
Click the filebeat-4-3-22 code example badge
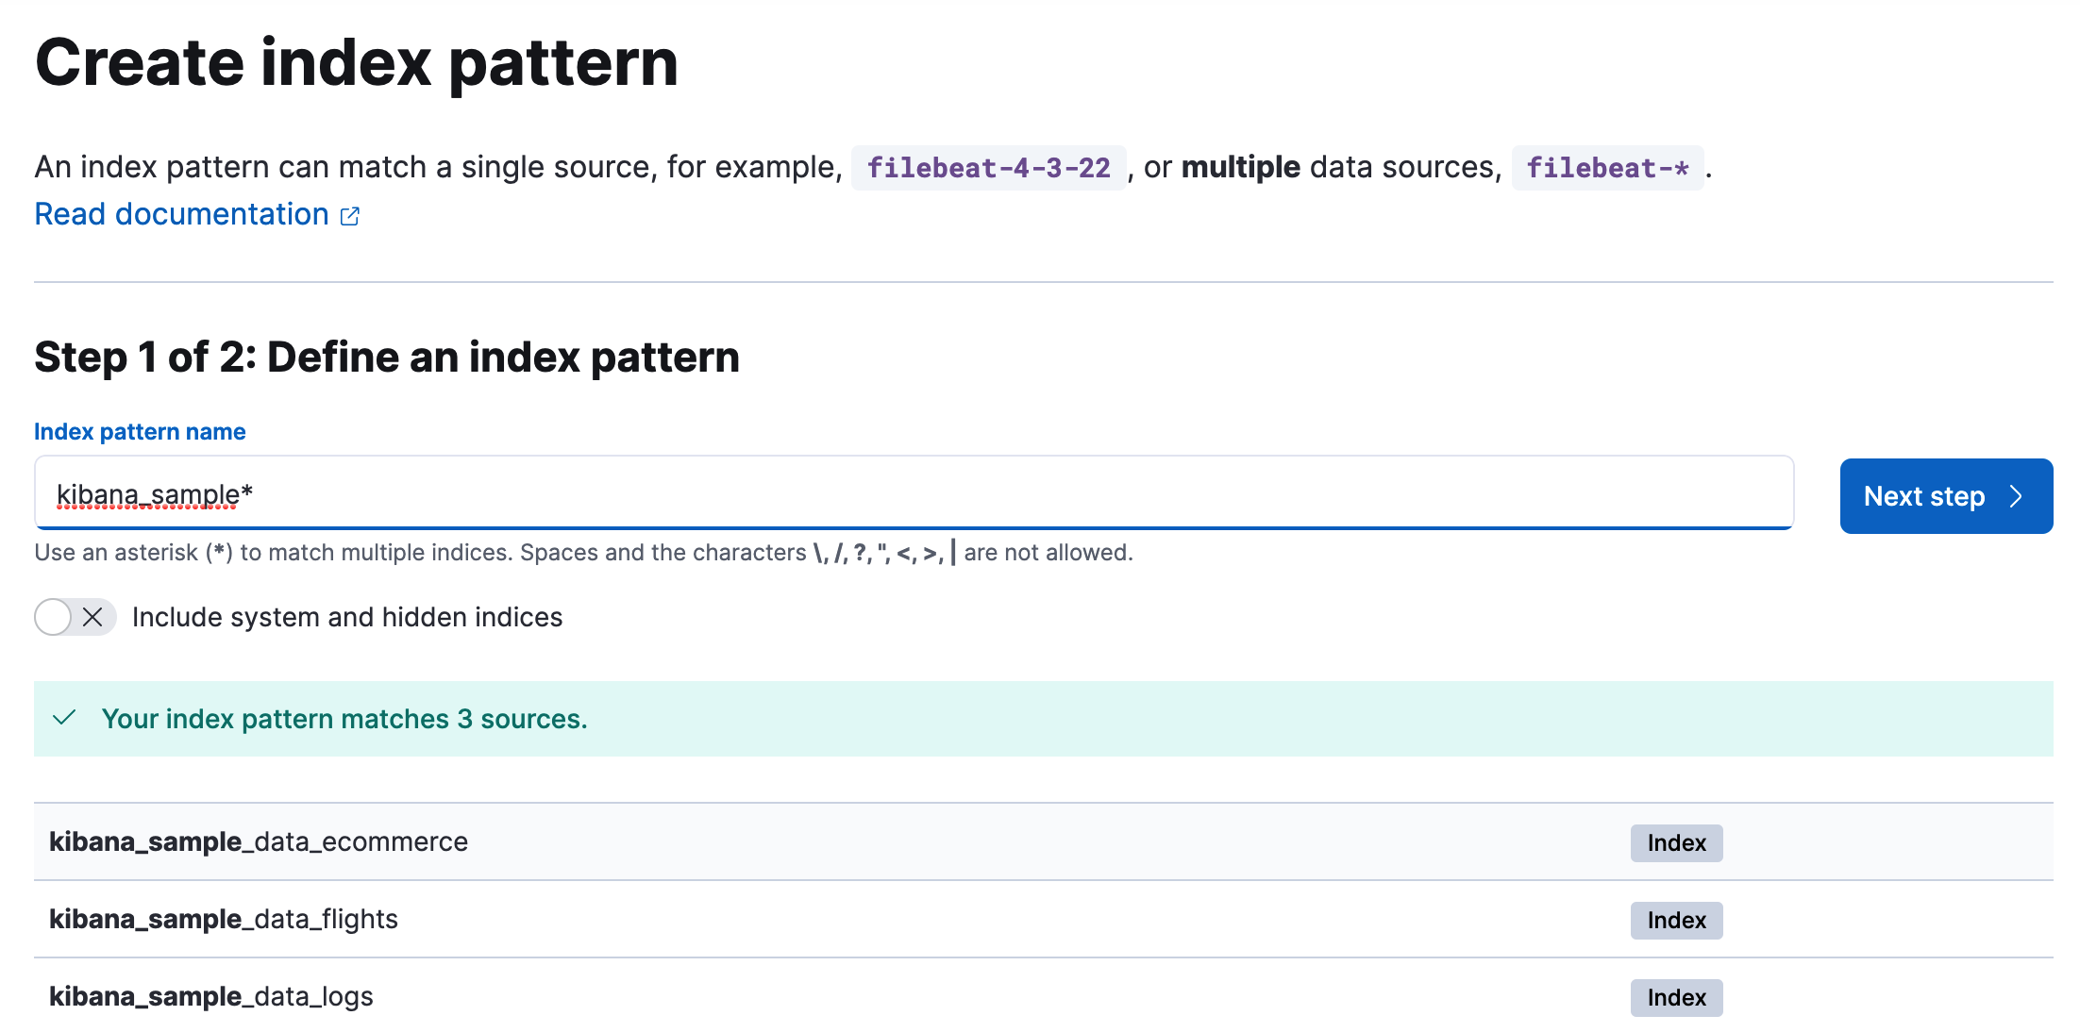click(987, 167)
